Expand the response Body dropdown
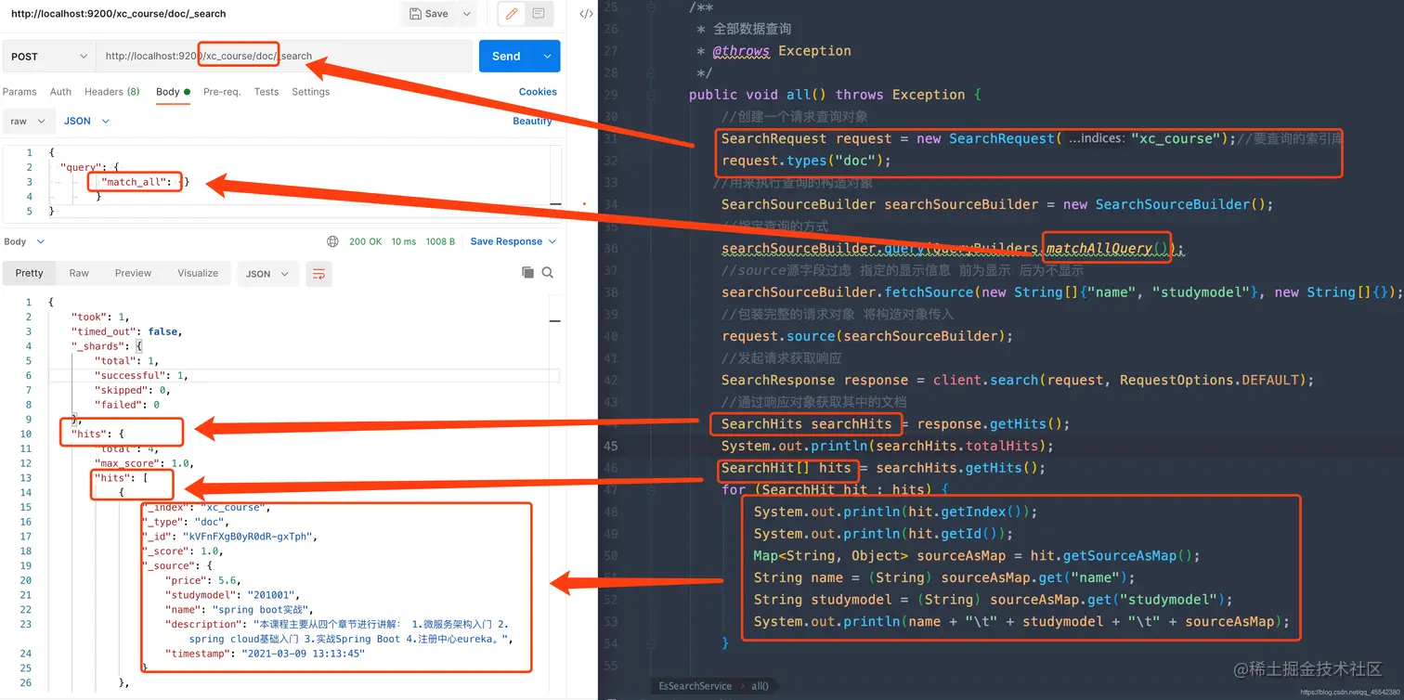This screenshot has width=1404, height=700. pyautogui.click(x=24, y=241)
